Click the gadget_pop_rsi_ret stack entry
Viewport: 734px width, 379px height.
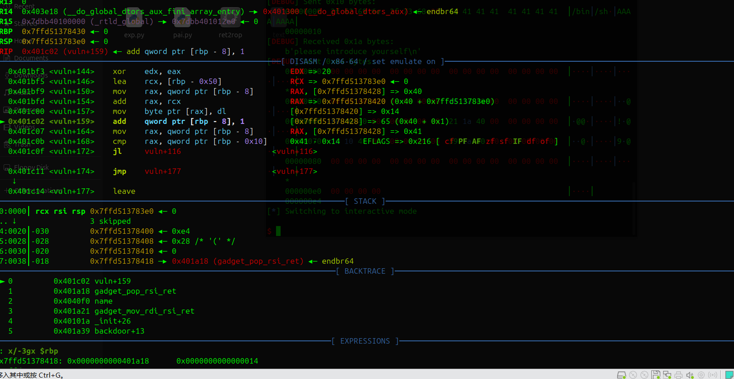238,261
